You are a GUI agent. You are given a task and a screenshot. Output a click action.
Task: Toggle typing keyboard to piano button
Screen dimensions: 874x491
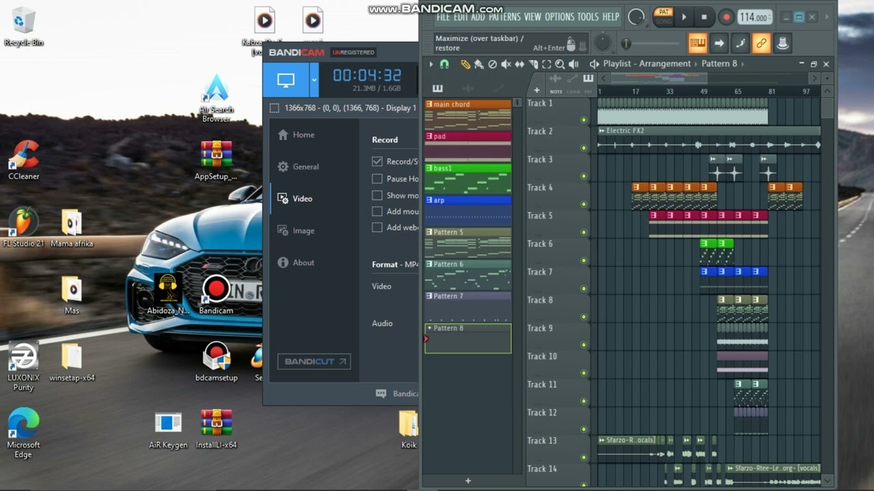tap(697, 43)
